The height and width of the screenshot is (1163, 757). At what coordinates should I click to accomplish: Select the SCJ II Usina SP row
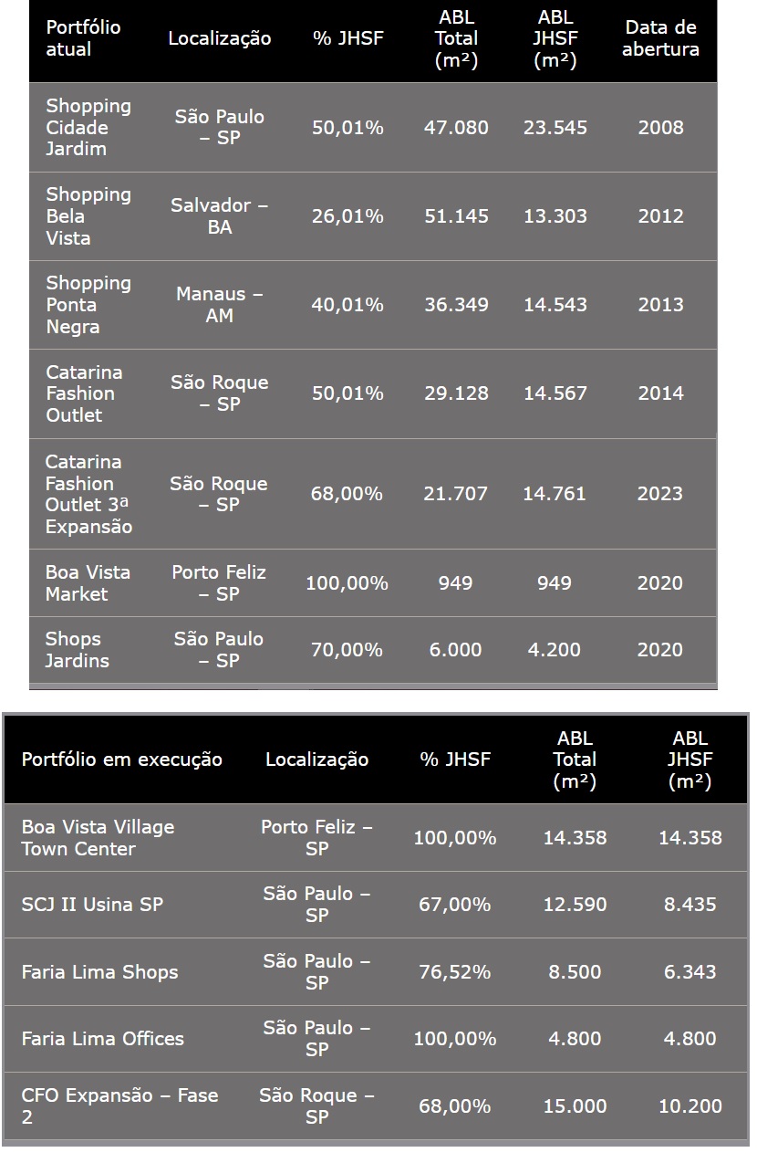[92, 905]
